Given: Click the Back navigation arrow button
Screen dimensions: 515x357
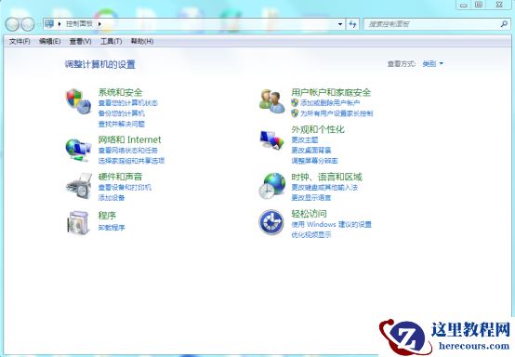Looking at the screenshot, I should click(x=12, y=24).
